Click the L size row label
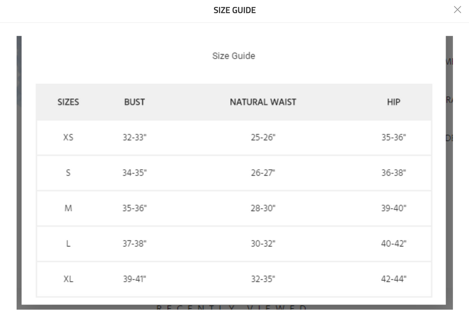The image size is (469, 326). tap(68, 244)
